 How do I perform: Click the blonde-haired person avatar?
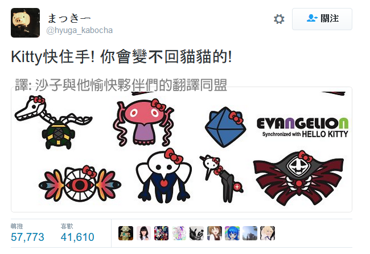click(x=268, y=233)
